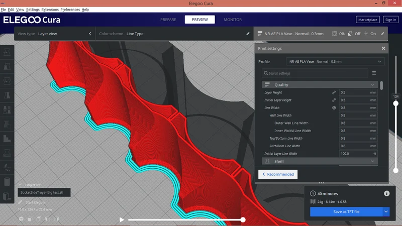Open the Profile dropdown

pos(335,61)
